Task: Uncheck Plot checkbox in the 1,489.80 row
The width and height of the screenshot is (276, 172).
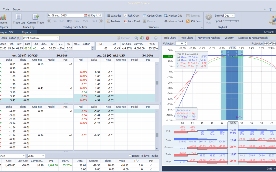Action: [x=151, y=165]
